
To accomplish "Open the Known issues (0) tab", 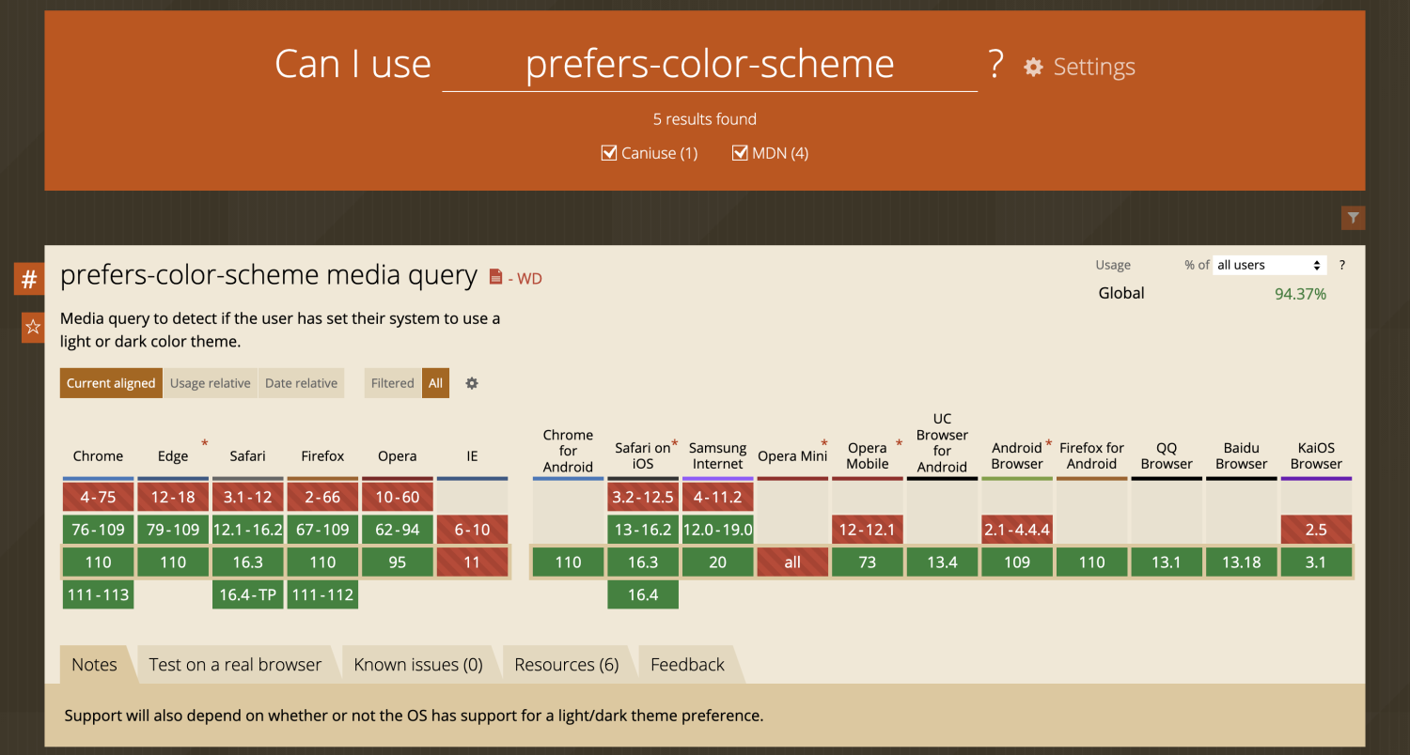I will point(418,665).
